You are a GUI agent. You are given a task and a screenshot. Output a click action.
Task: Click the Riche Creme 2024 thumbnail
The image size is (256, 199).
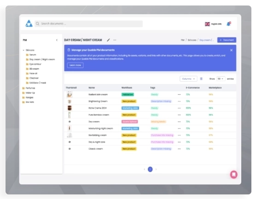(x=70, y=108)
